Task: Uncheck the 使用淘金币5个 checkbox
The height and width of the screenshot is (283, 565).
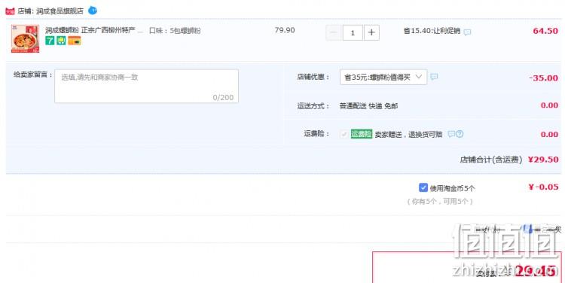Action: (423, 187)
